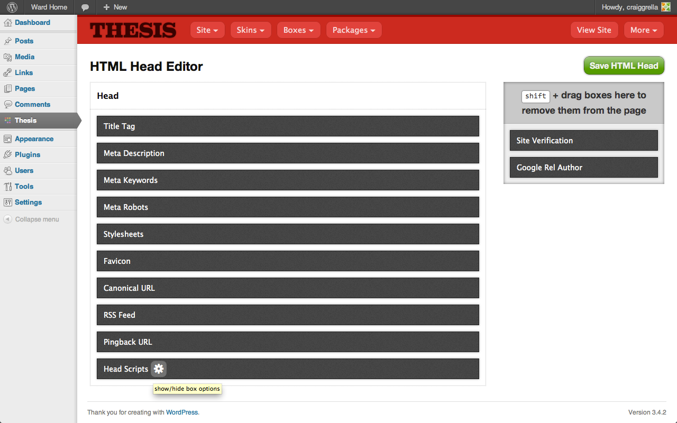Viewport: 677px width, 423px height.
Task: Click the THESIS logo
Action: click(133, 30)
